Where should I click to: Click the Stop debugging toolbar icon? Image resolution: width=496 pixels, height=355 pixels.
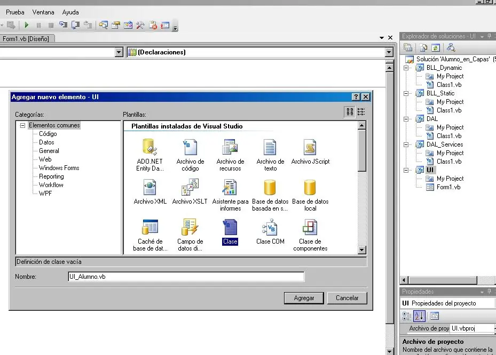(x=51, y=25)
